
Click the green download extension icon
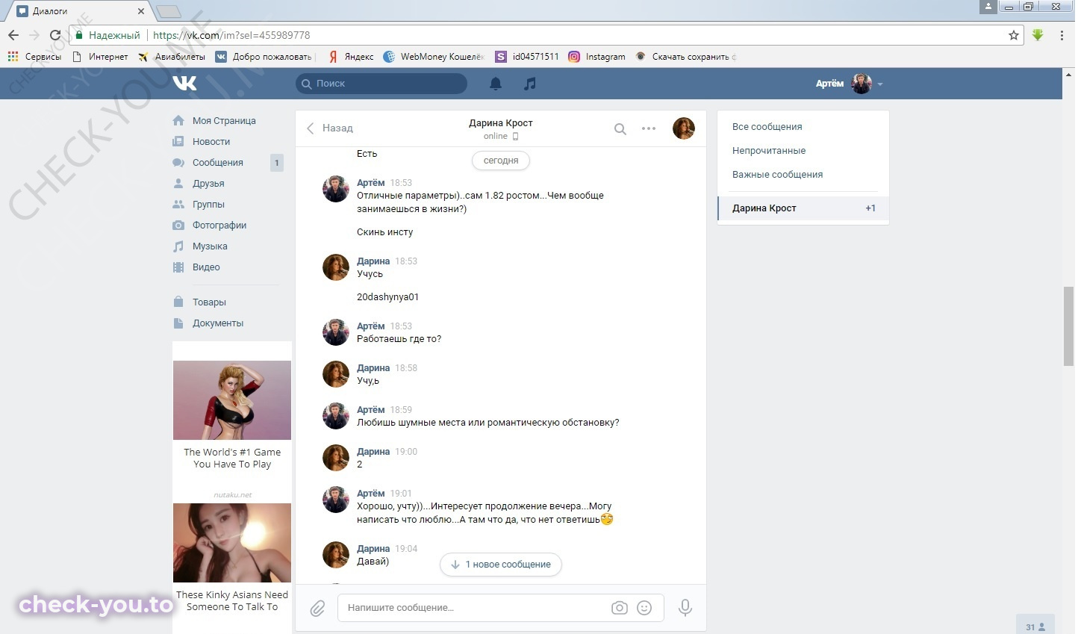[x=1038, y=35]
